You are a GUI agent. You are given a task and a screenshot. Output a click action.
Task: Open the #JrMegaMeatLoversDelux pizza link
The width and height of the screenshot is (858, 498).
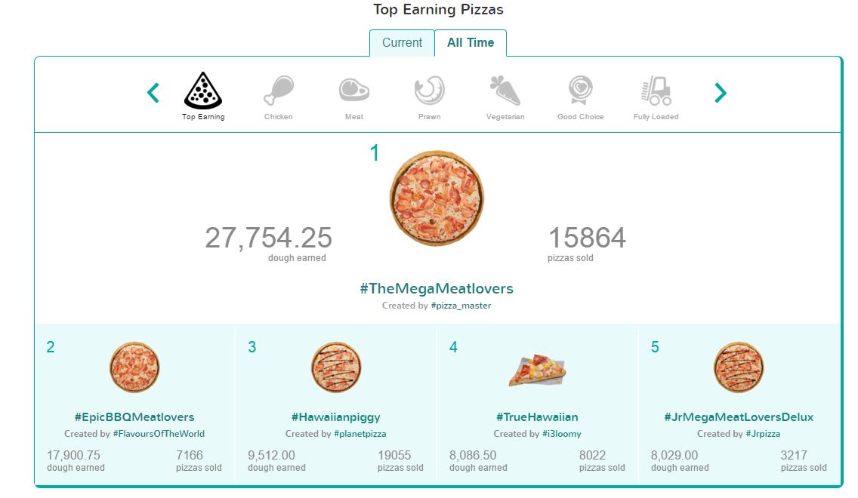pos(739,417)
